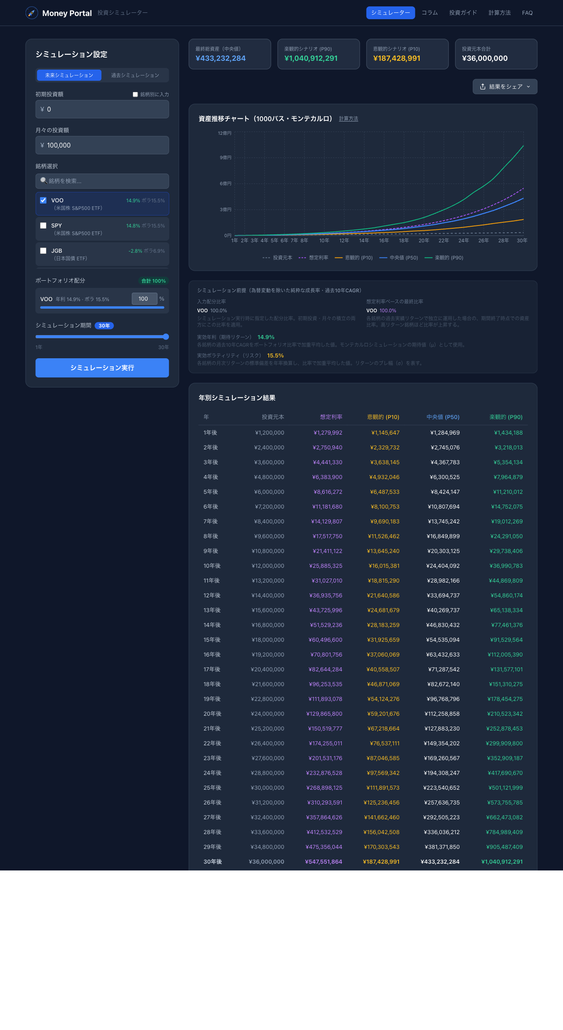Click the share icon in 結果をシェア button
Viewport: 563px width, 1030px height.
pos(483,87)
